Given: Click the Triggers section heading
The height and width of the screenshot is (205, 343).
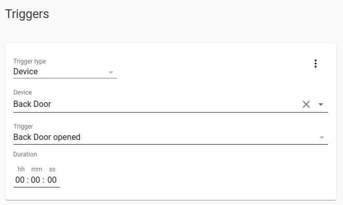Looking at the screenshot, I should pos(27,14).
